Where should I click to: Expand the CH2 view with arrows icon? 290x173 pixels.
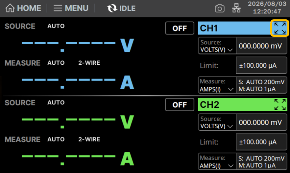pyautogui.click(x=280, y=104)
